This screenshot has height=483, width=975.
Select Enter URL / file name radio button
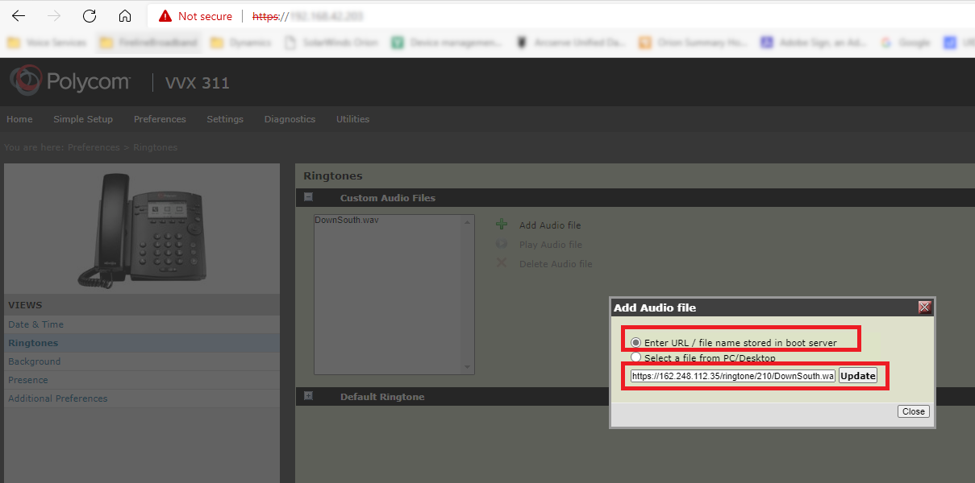point(635,342)
